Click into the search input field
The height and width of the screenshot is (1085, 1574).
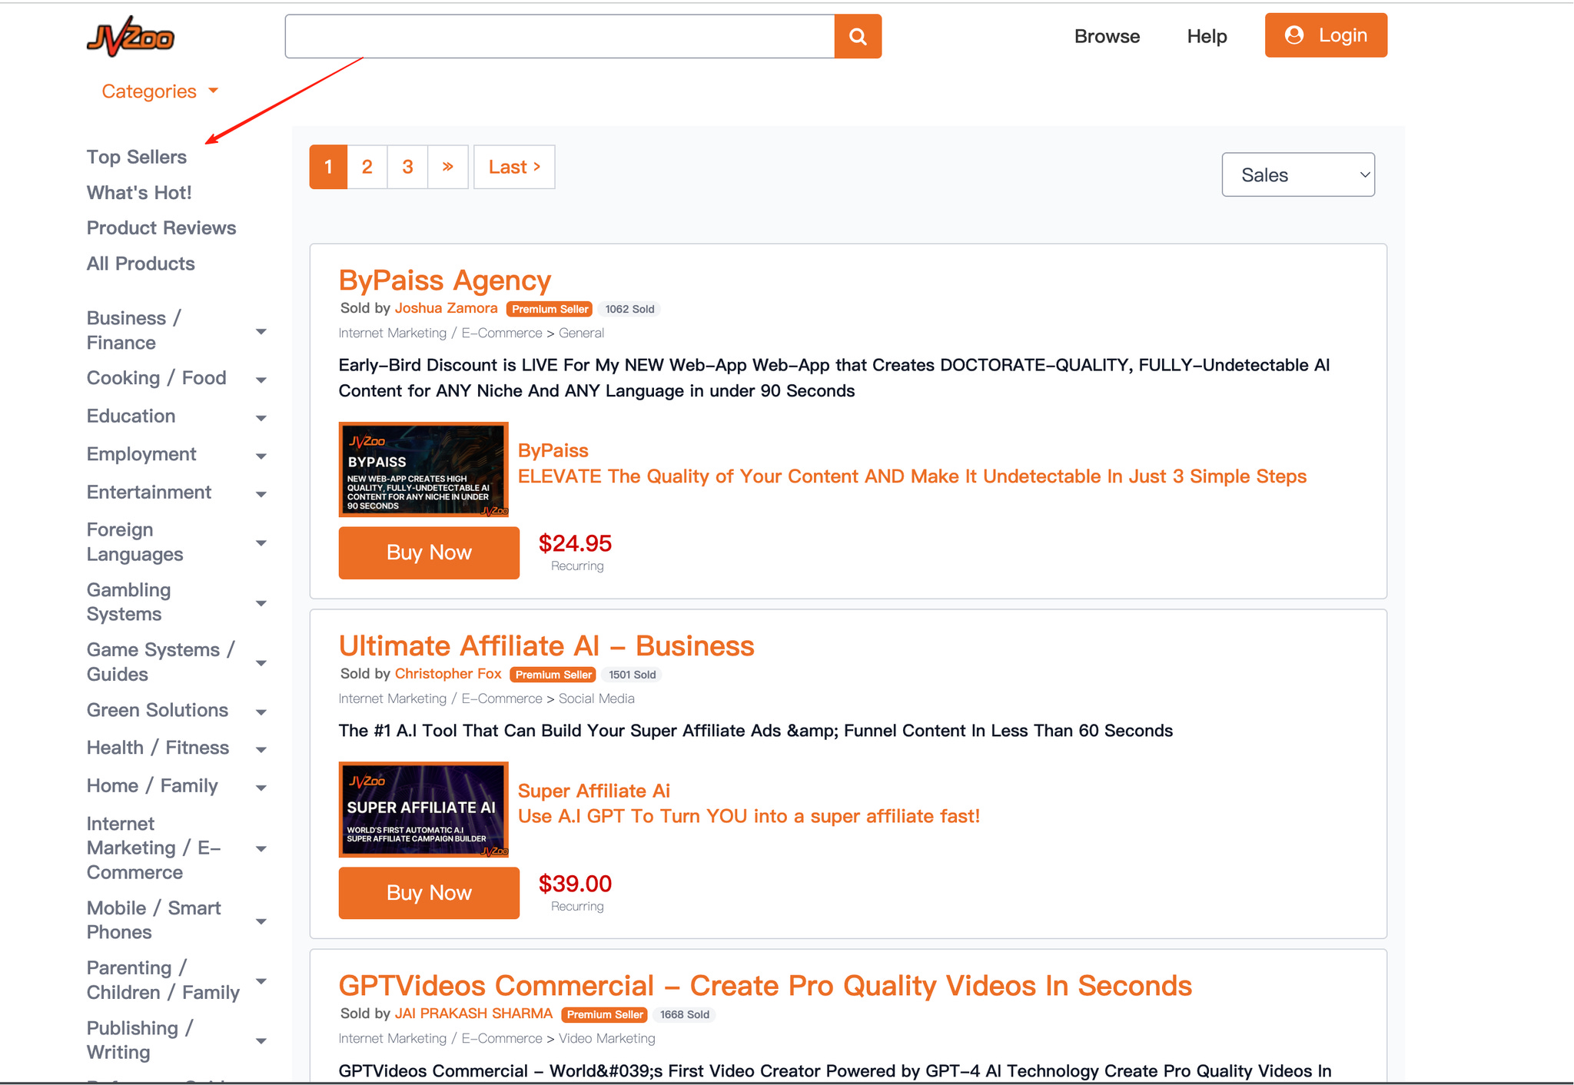(560, 36)
